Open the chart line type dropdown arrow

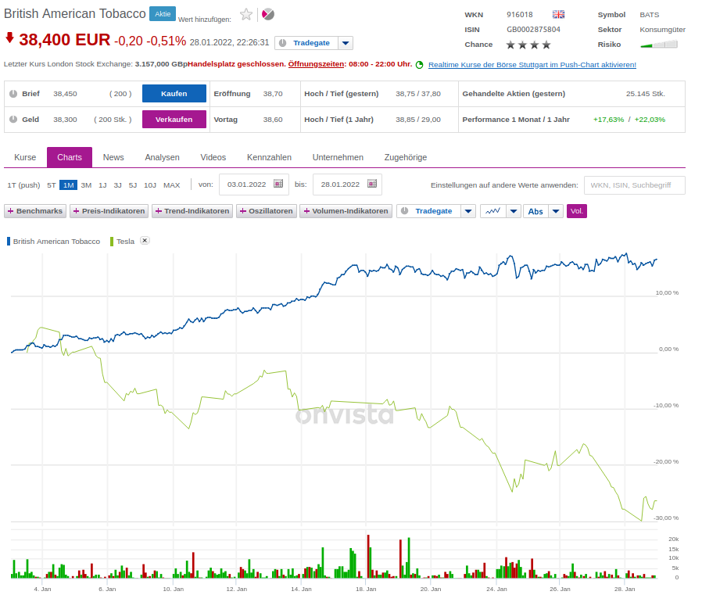pyautogui.click(x=514, y=211)
